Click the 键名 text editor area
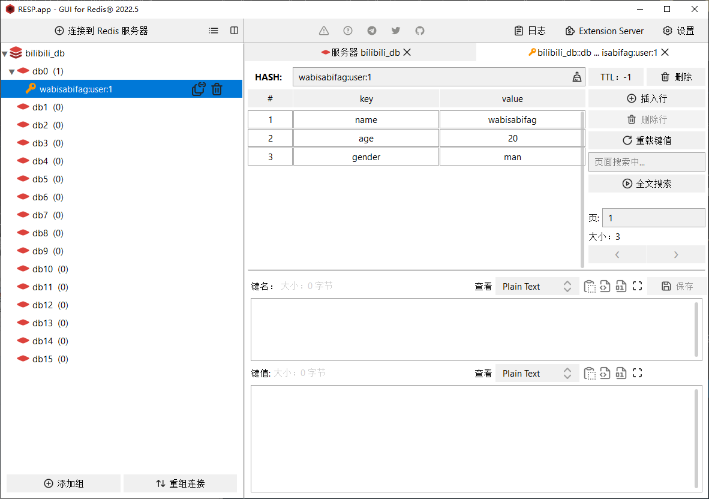 pyautogui.click(x=476, y=329)
